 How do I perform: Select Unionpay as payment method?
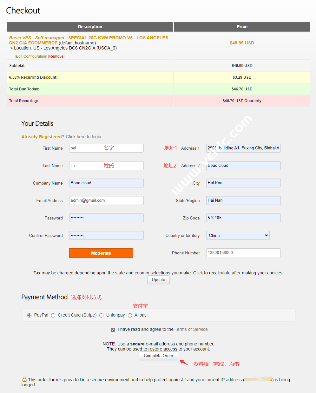(x=102, y=315)
